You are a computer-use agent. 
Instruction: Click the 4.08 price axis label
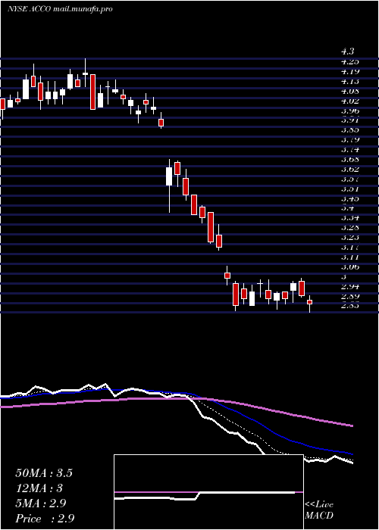coord(350,92)
